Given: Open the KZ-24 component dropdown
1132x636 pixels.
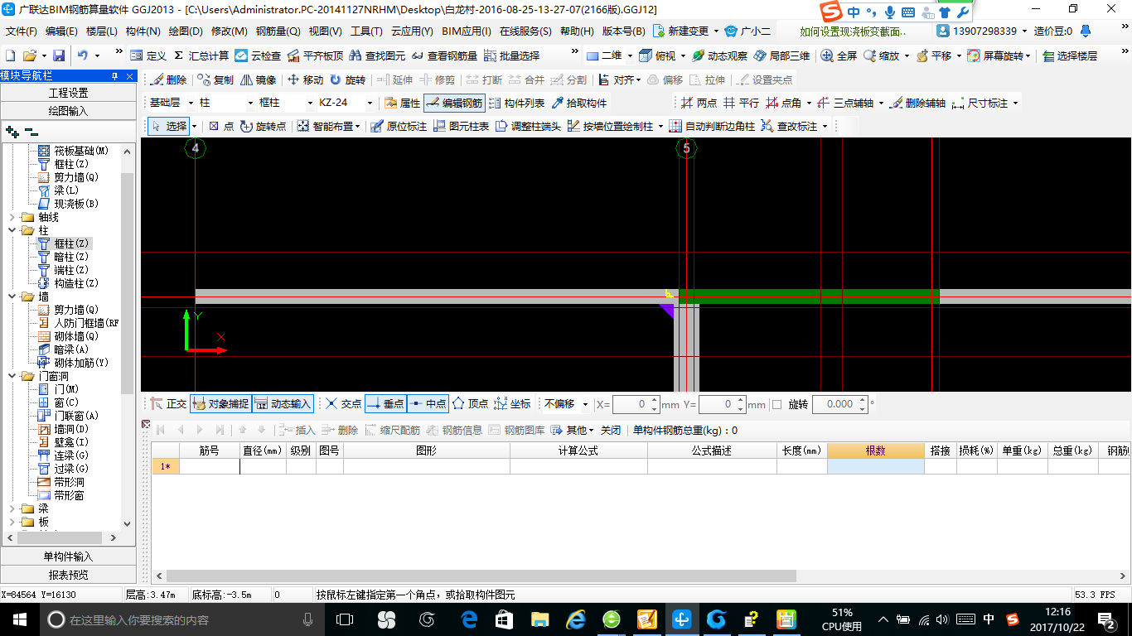Looking at the screenshot, I should pos(369,104).
